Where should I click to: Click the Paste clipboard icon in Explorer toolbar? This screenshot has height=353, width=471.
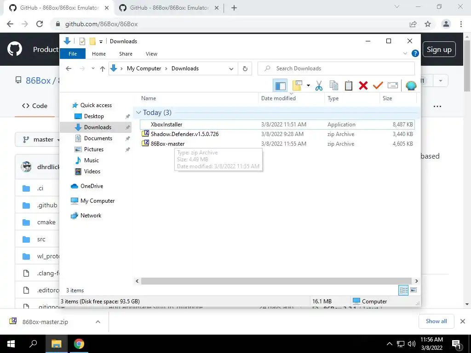coord(349,86)
